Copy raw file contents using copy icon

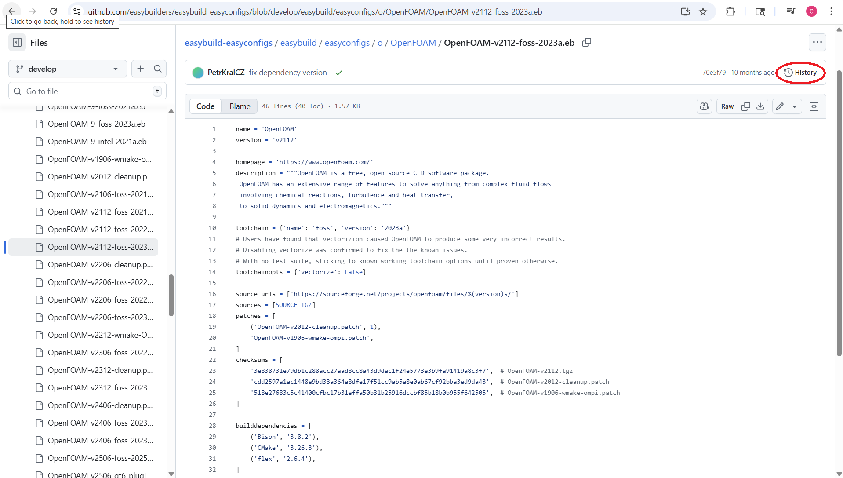coord(746,106)
